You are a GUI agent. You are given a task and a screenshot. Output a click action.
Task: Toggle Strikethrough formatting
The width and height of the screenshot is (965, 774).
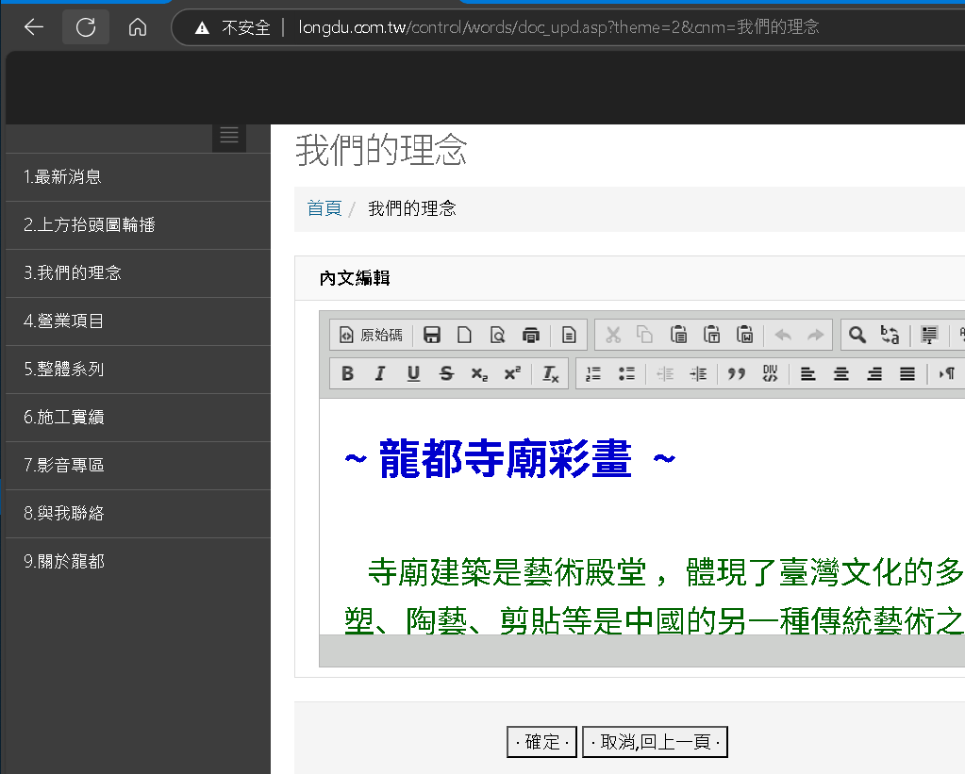[x=447, y=373]
